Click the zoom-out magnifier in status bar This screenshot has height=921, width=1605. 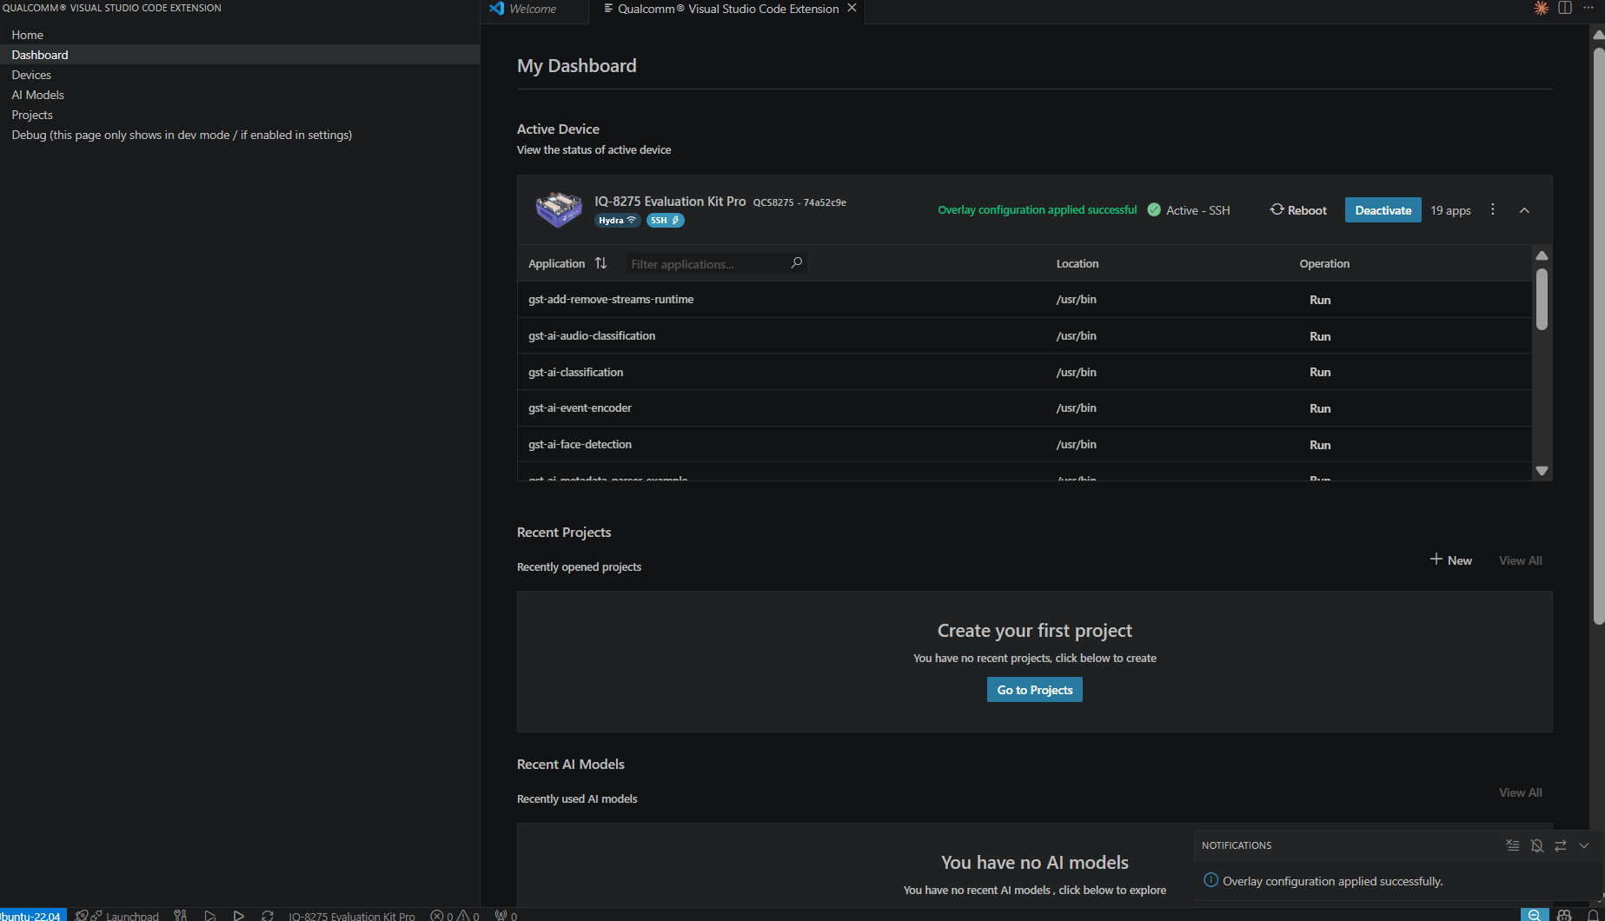pyautogui.click(x=1535, y=915)
